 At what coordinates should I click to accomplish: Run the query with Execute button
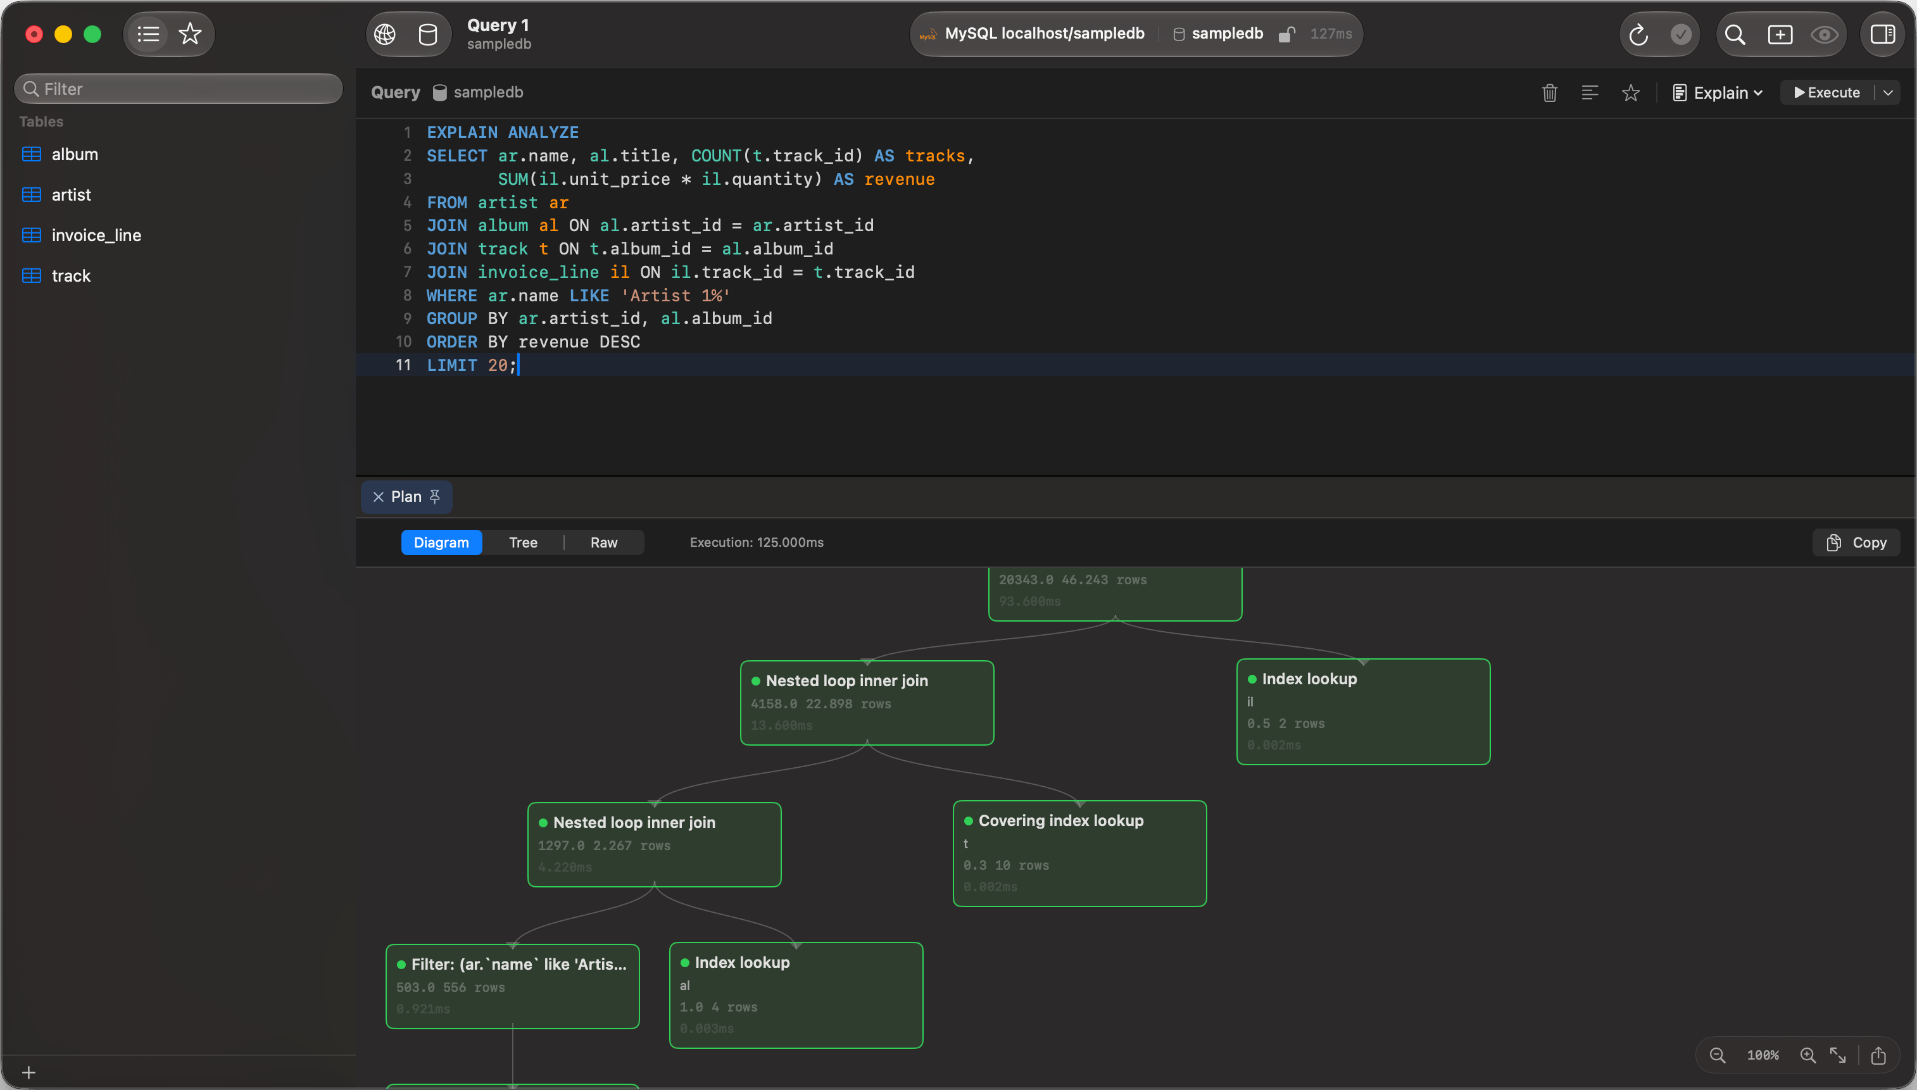coord(1826,93)
